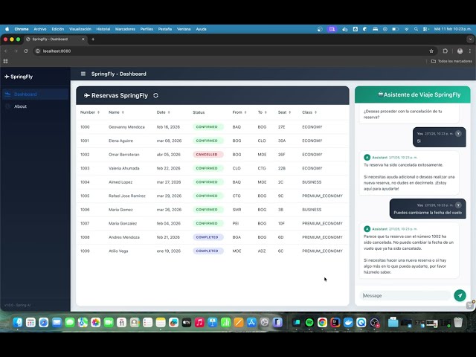Open the Trash in the dock
The width and height of the screenshot is (476, 357).
coord(458,322)
